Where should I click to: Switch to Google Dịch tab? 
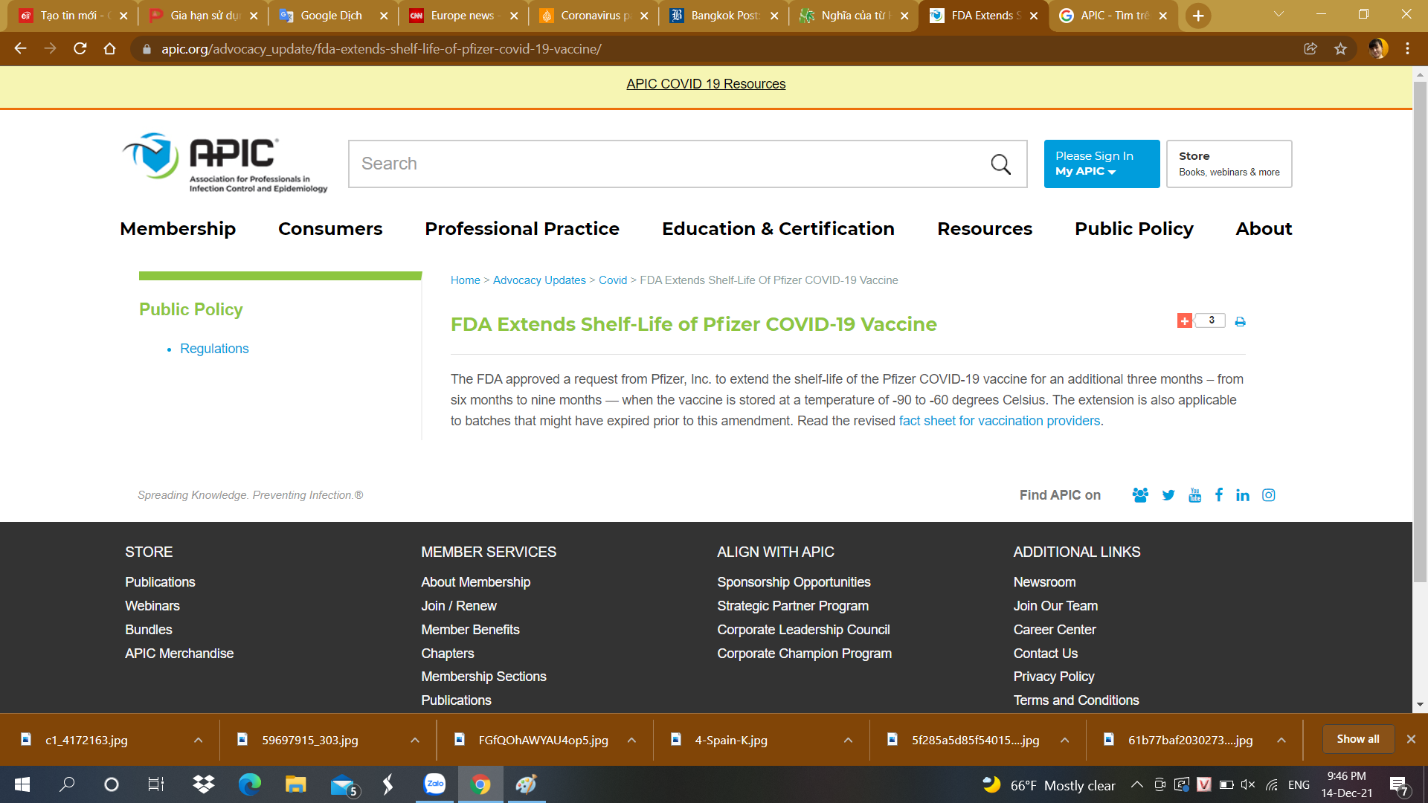(x=332, y=16)
